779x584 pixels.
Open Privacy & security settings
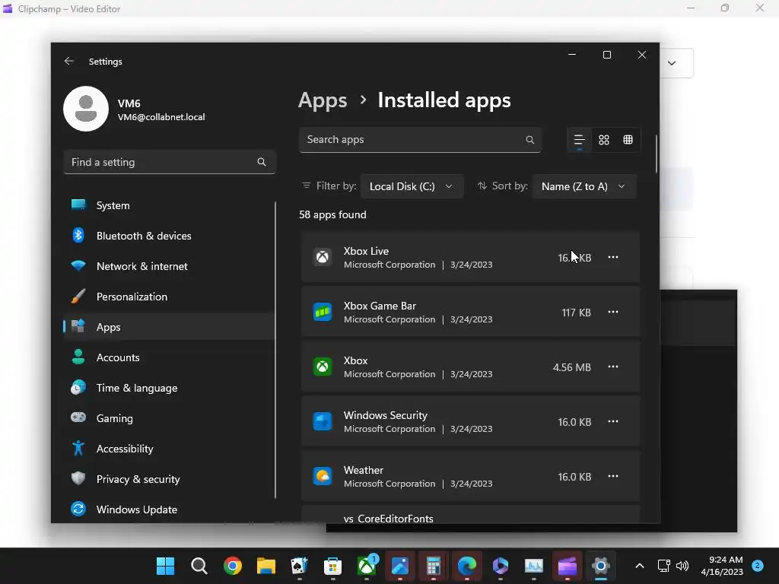tap(169, 479)
